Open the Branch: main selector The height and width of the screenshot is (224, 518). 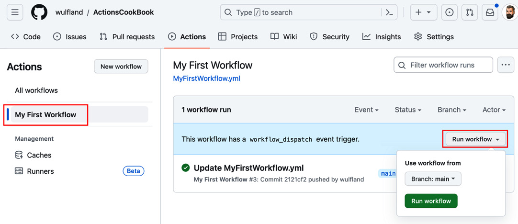click(x=433, y=179)
